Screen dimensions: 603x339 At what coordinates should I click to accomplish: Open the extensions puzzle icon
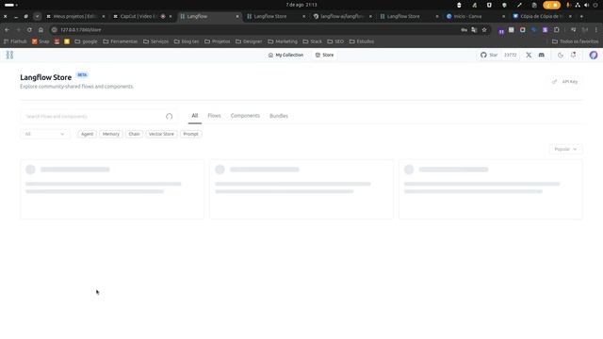pos(557,29)
